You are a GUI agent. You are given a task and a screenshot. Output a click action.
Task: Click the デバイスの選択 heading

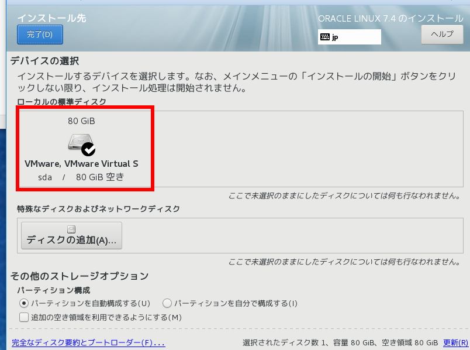pyautogui.click(x=44, y=61)
